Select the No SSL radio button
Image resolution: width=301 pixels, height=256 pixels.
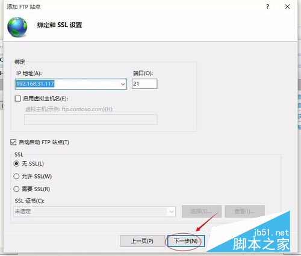pos(16,163)
